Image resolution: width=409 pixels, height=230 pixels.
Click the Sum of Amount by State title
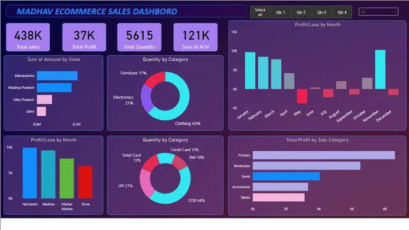54,59
